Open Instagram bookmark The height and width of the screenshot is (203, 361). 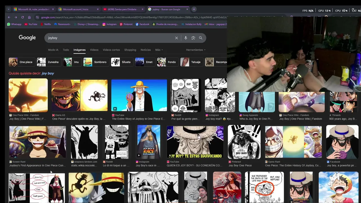click(x=109, y=24)
